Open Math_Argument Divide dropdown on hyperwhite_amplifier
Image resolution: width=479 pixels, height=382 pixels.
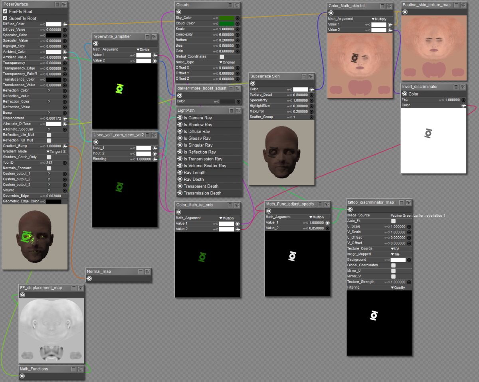point(143,49)
